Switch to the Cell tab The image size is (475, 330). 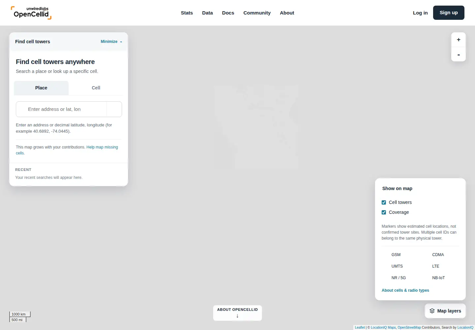point(96,88)
